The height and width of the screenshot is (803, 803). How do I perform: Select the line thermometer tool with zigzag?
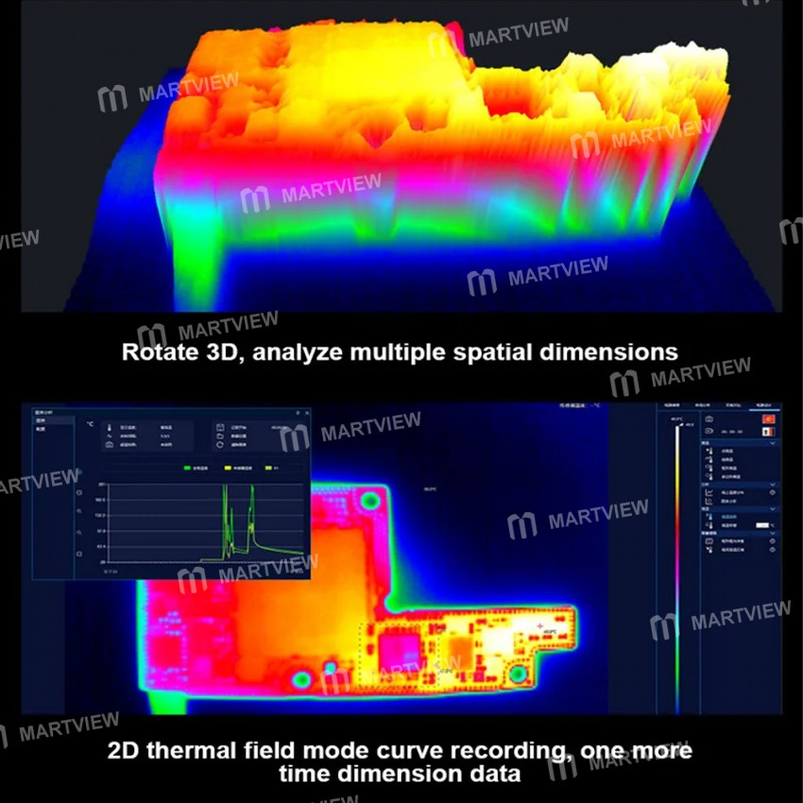click(709, 459)
